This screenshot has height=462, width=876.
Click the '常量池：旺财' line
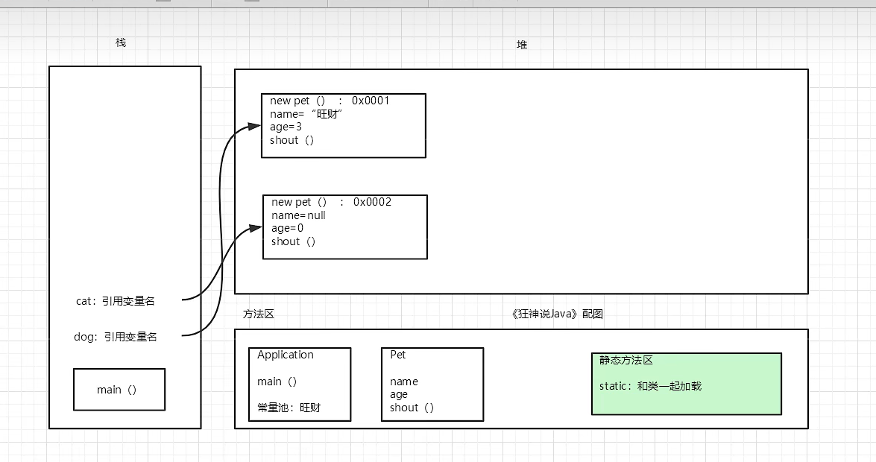point(289,408)
